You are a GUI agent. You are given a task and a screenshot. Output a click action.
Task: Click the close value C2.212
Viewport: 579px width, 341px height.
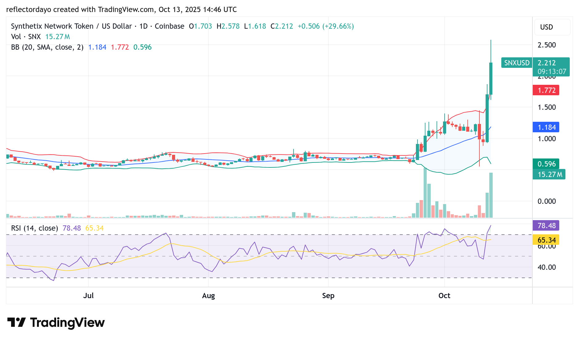(x=282, y=26)
